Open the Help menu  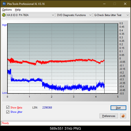click(18, 10)
